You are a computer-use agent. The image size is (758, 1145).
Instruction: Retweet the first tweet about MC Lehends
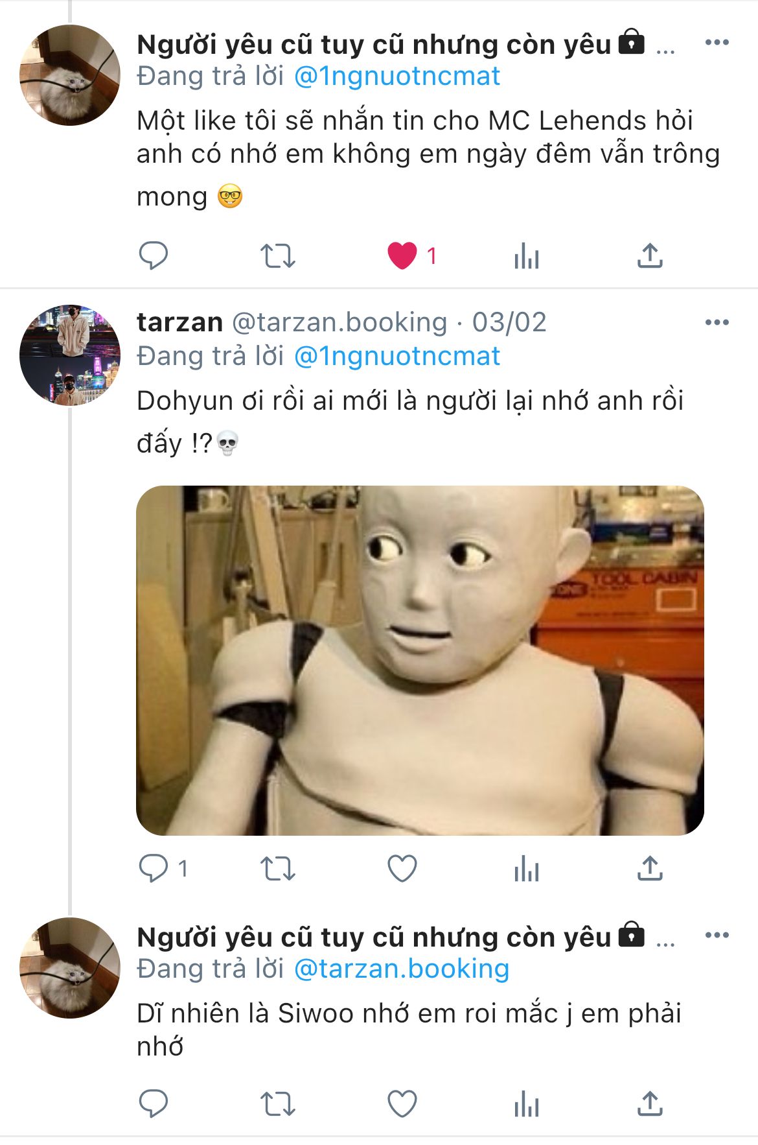pyautogui.click(x=278, y=255)
